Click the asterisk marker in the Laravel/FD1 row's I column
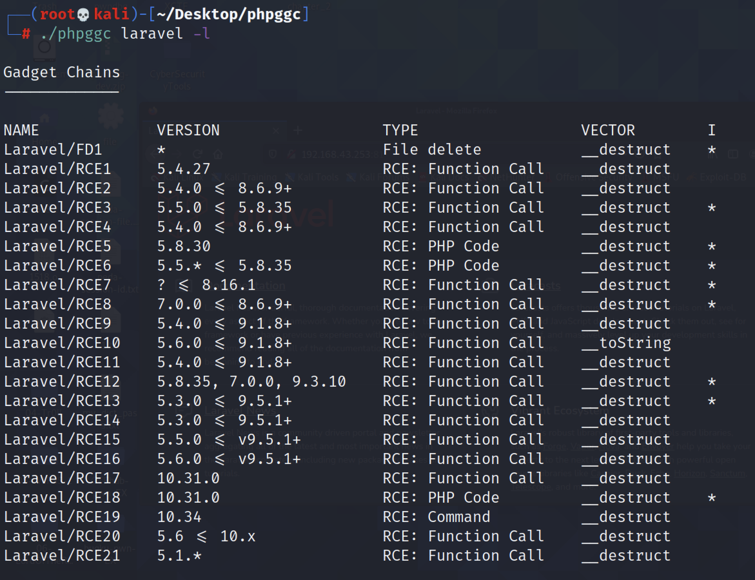This screenshot has height=580, width=755. (x=711, y=150)
